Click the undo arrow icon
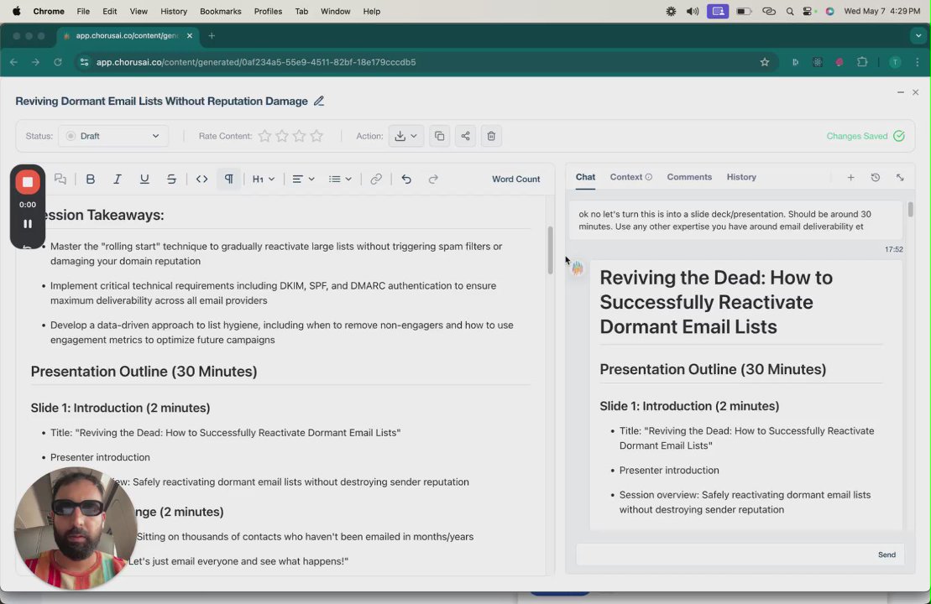This screenshot has width=931, height=604. 406,179
